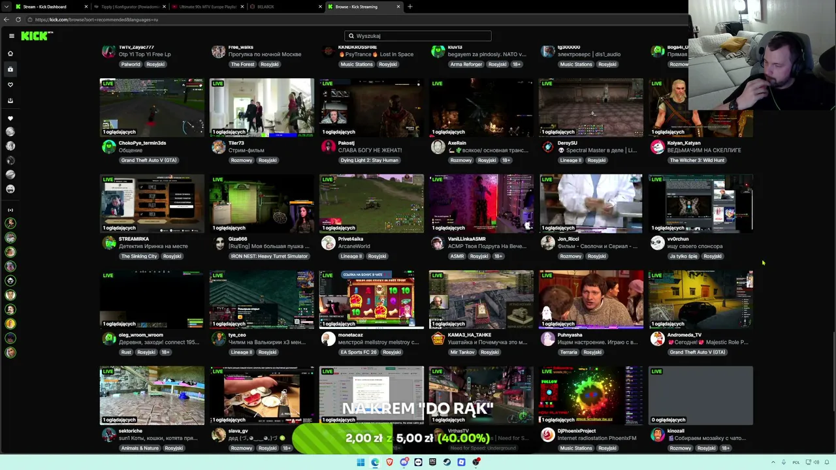Click the Grand Theft Auto V tag under ChokoPye_termin3ds
This screenshot has height=470, width=836.
[148, 161]
